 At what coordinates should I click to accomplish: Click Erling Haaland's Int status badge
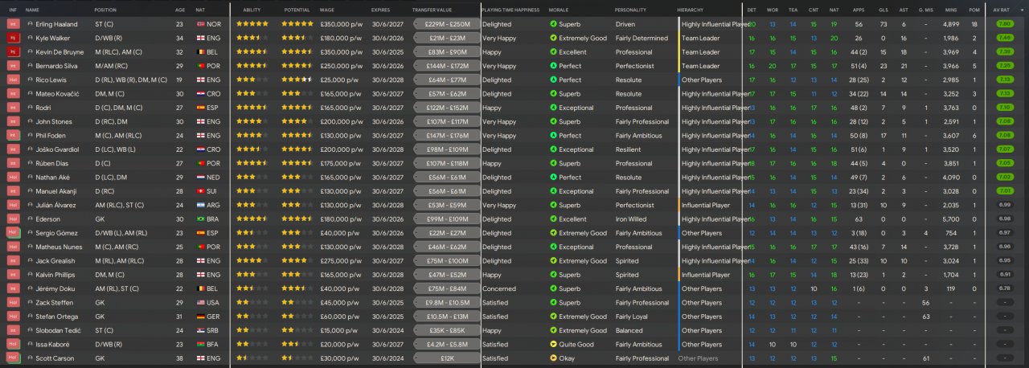pyautogui.click(x=13, y=24)
